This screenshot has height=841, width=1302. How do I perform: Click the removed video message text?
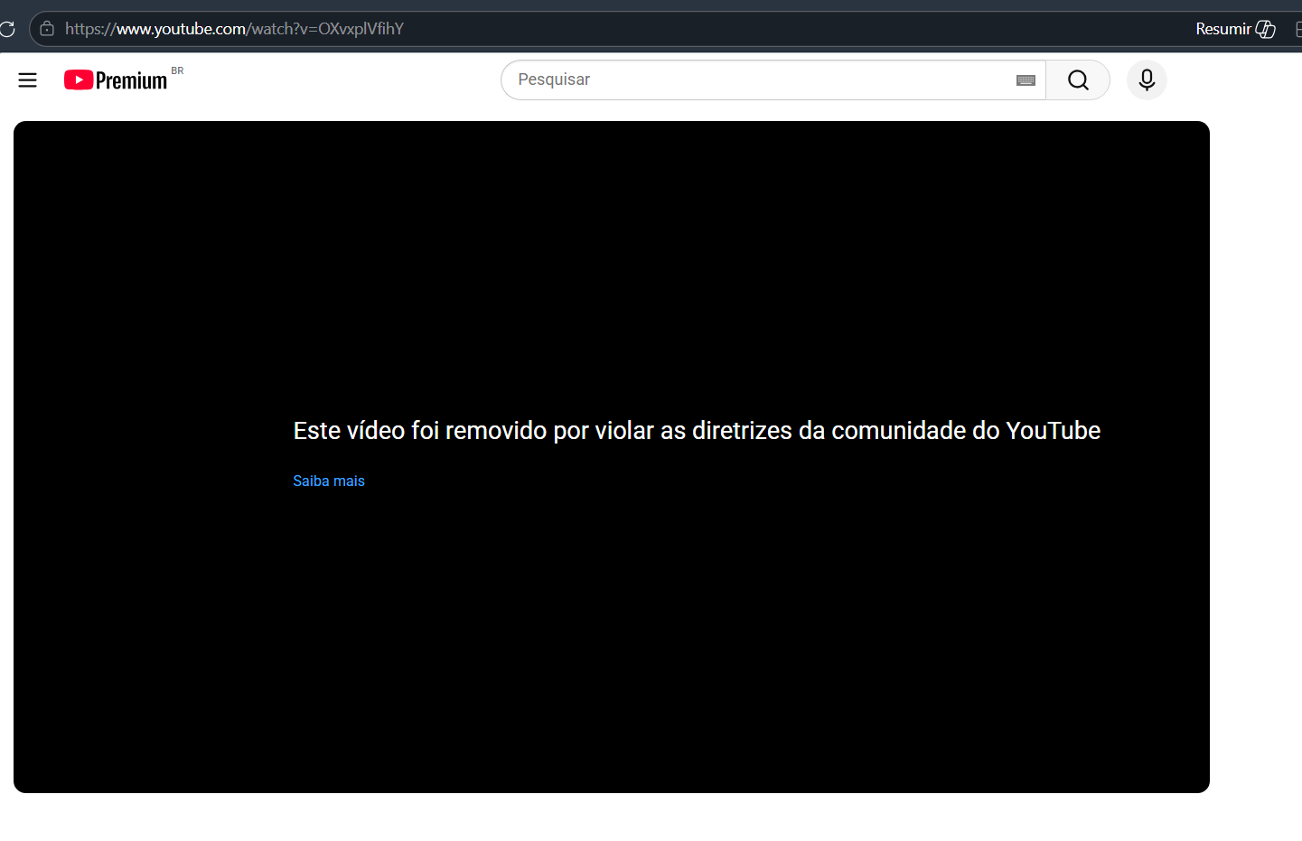tap(697, 430)
